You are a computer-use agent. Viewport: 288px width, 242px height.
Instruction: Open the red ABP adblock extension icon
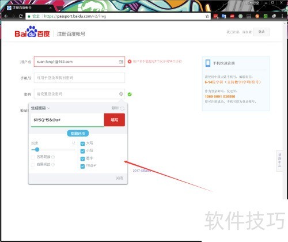[232, 16]
